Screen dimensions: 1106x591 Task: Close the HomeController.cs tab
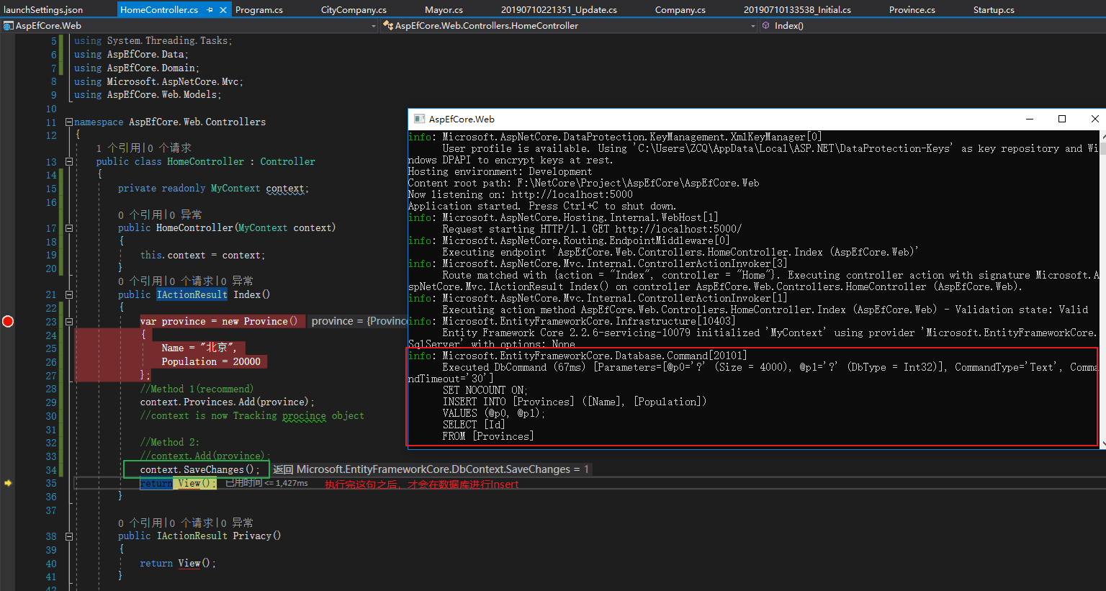coord(223,10)
